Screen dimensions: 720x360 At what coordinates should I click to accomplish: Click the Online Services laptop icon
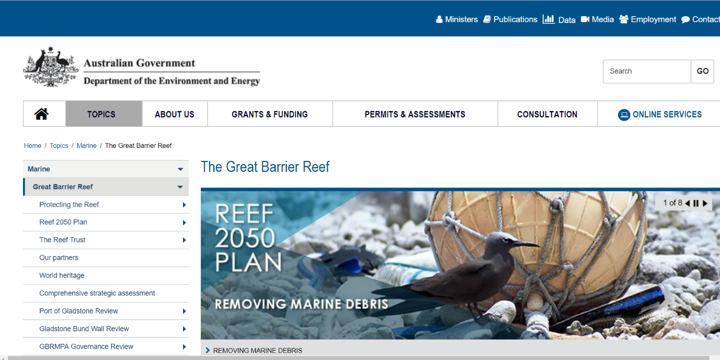624,114
